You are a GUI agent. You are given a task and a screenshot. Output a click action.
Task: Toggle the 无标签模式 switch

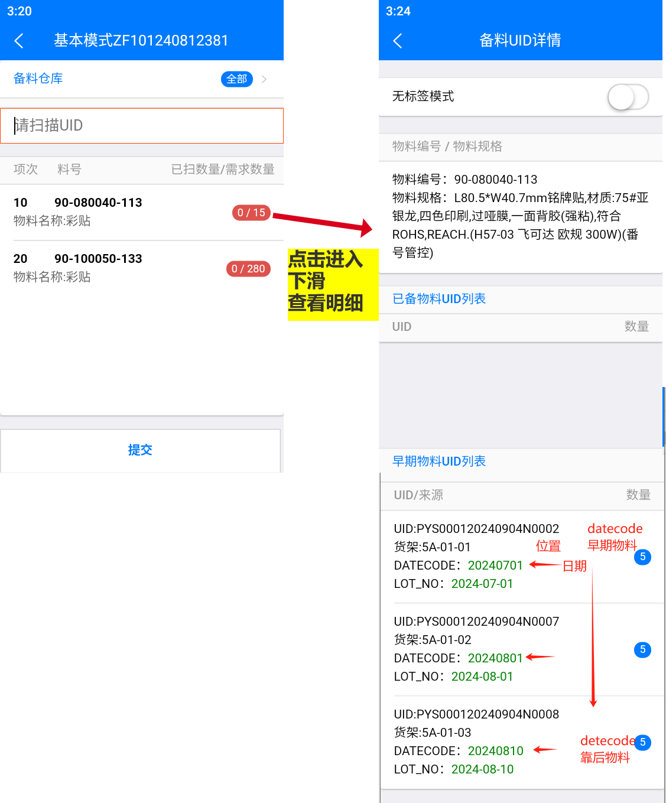click(628, 97)
